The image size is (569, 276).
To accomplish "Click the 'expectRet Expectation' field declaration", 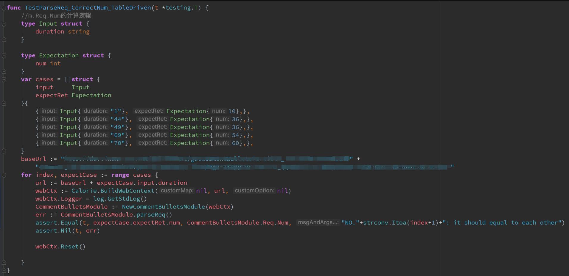I will click(73, 95).
